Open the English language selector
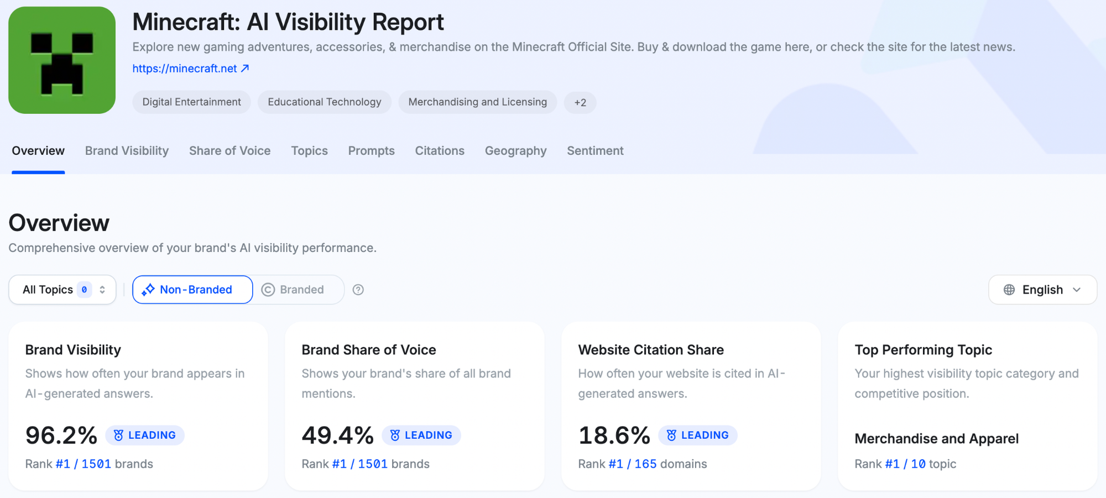This screenshot has width=1106, height=498. pyautogui.click(x=1042, y=289)
